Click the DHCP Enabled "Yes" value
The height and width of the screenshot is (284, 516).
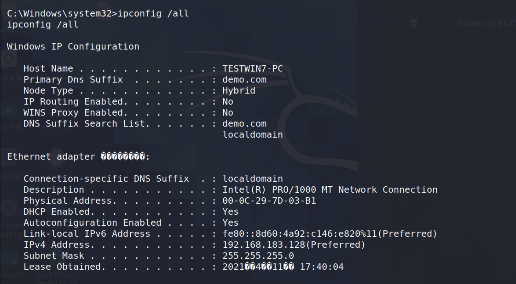(231, 212)
